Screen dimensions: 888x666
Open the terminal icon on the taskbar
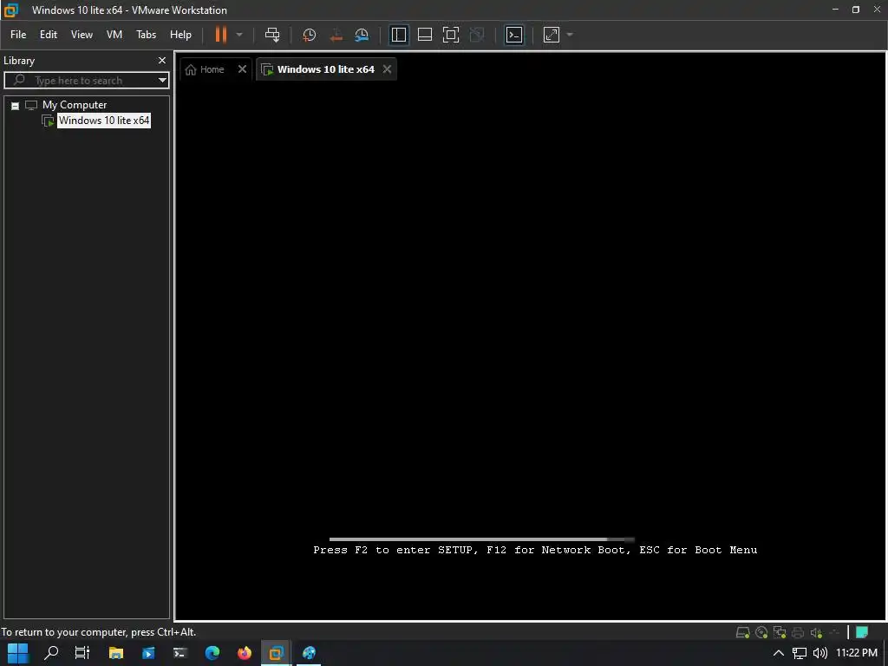(x=180, y=653)
